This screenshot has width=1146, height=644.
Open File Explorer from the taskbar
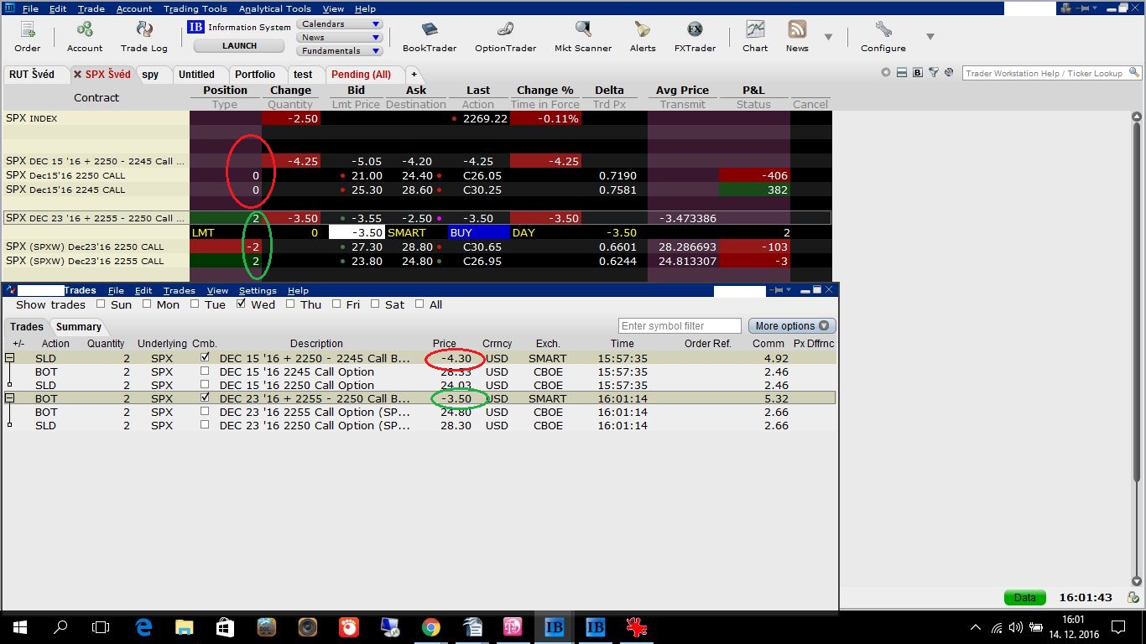click(x=184, y=627)
